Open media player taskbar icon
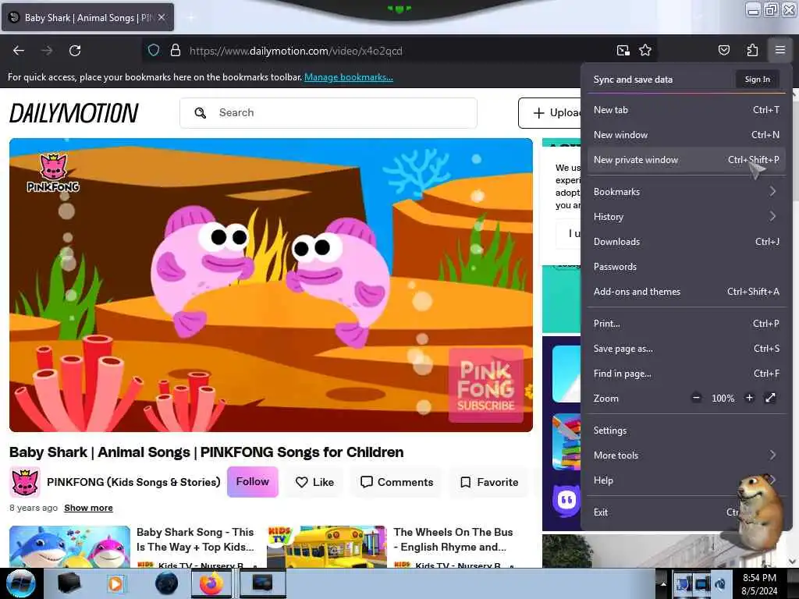Viewport: 799px width, 599px height. pyautogui.click(x=115, y=583)
